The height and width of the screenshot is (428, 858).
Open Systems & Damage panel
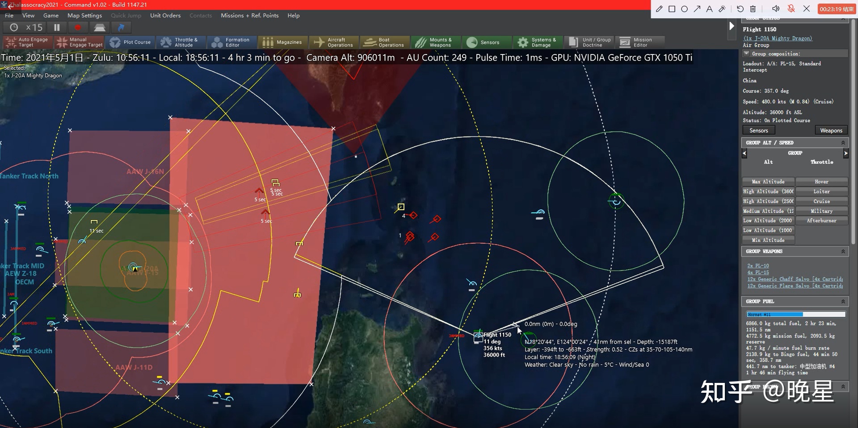[x=538, y=42]
